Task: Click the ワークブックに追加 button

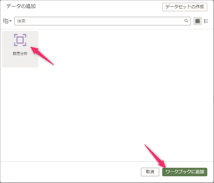Action: [x=185, y=172]
